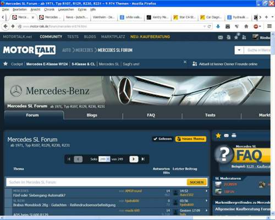Open the Firefox hamburger menu
Screen dimensions: 275x220
pos(269,26)
